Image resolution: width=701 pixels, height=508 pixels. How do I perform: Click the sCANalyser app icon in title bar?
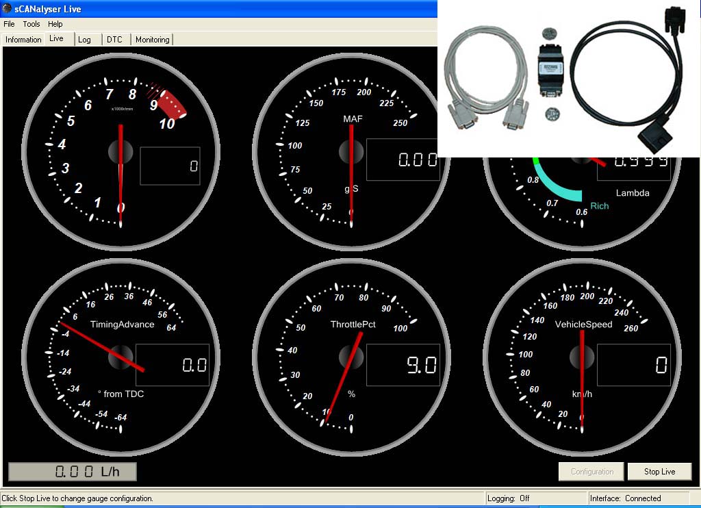[x=7, y=9]
